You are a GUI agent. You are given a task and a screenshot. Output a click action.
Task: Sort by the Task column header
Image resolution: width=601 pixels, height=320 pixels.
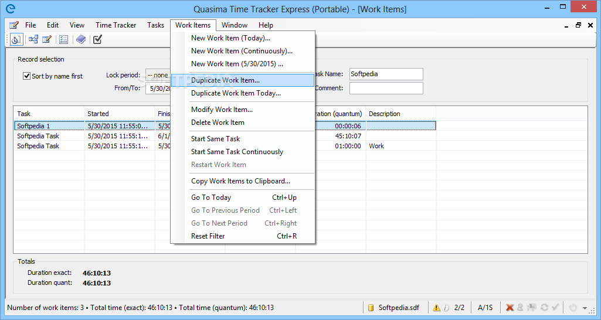[x=49, y=114]
